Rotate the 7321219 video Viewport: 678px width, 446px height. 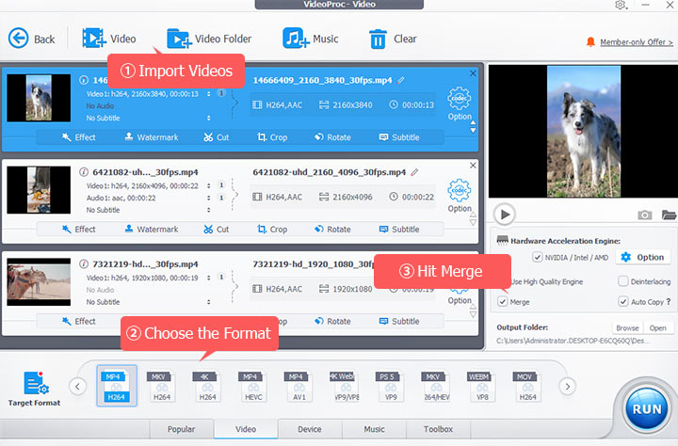click(332, 322)
